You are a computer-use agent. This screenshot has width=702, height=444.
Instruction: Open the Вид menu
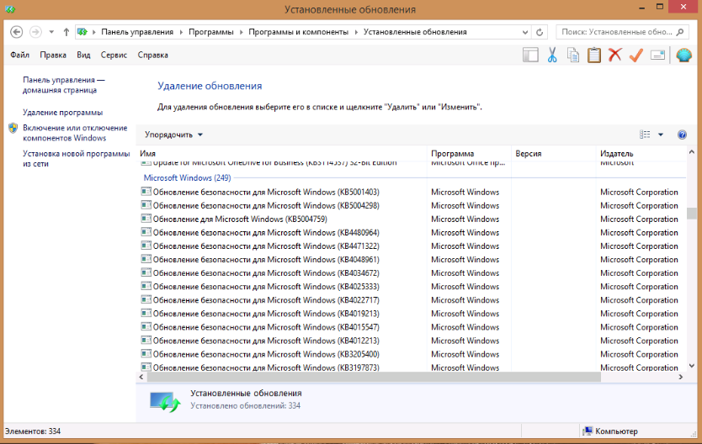(x=83, y=55)
